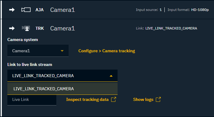Click the TRK tracked camera icon

tap(26, 28)
